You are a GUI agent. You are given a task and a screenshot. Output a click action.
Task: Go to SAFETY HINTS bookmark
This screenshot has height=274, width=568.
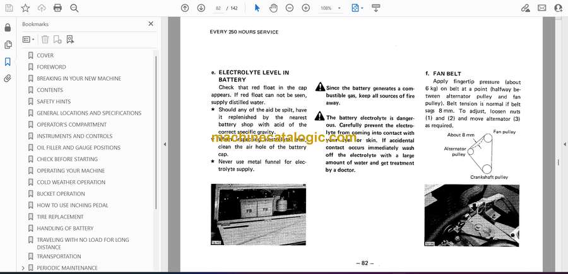(x=54, y=101)
